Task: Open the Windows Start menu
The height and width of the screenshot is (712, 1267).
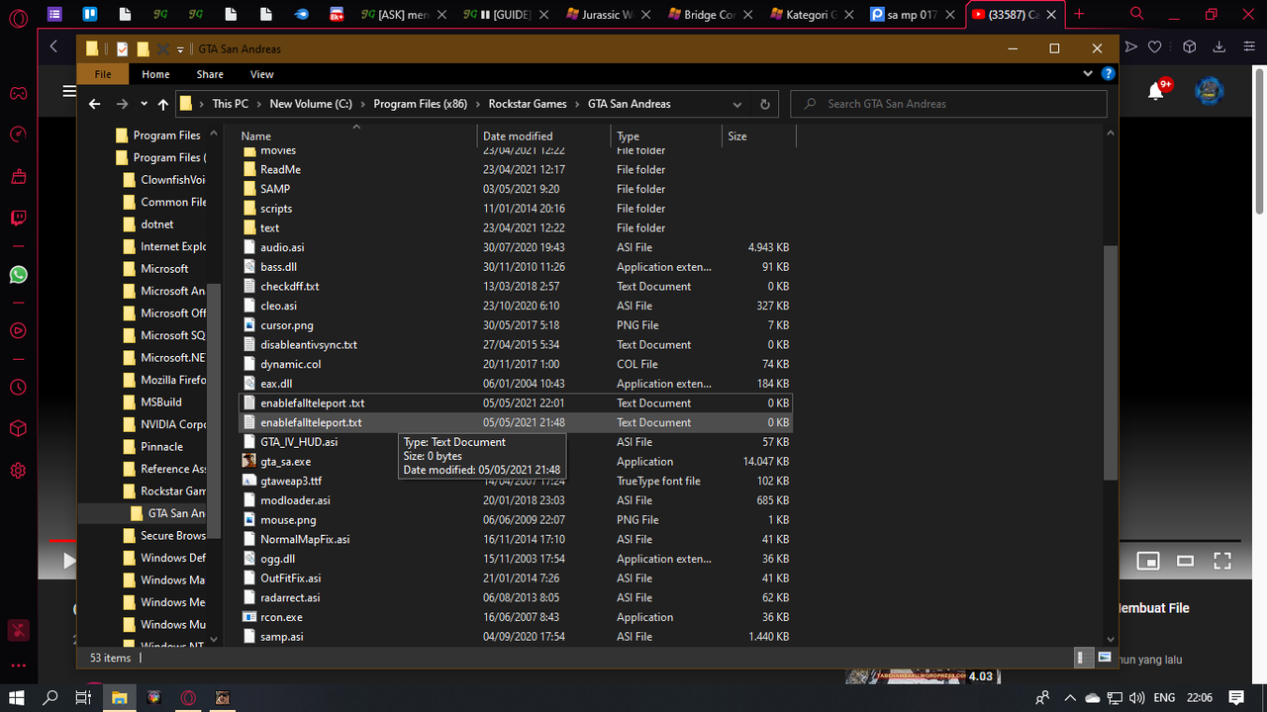Action: coord(17,697)
